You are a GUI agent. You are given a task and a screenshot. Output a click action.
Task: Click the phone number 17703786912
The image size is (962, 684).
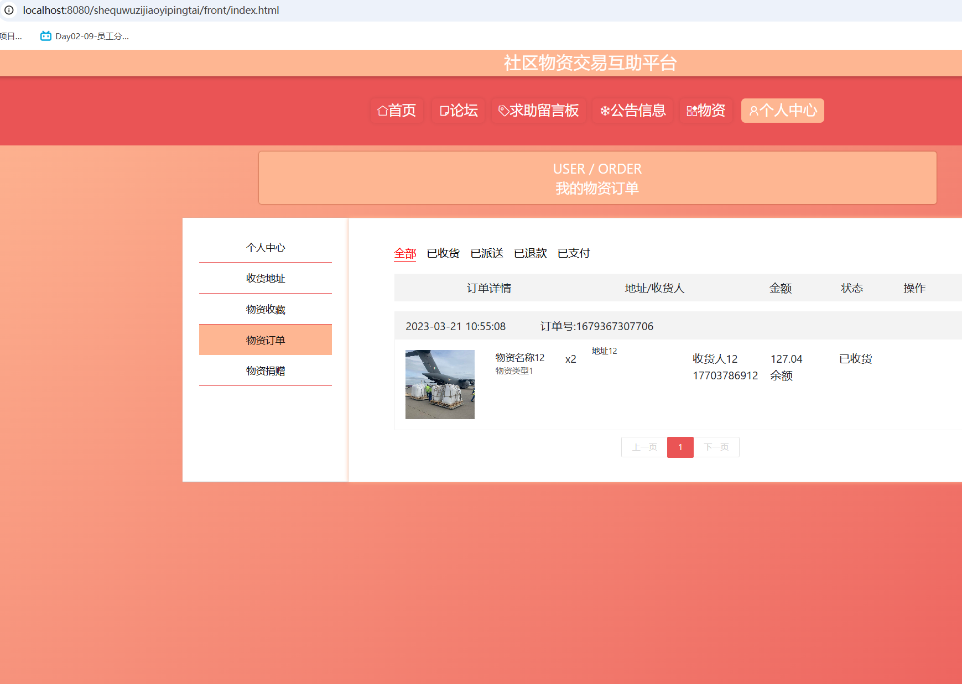click(725, 375)
